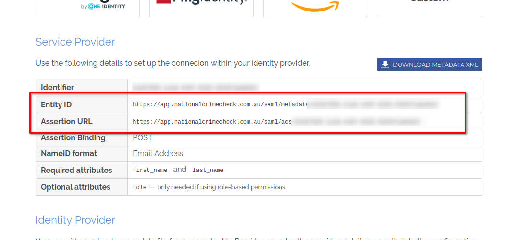Click the Assertion URL row label
Screen dimensions: 523x240
tap(66, 121)
